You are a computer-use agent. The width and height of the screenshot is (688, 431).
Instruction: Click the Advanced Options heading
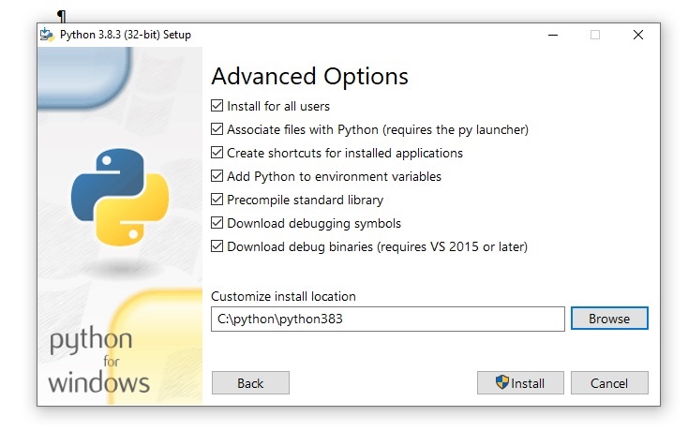tap(309, 76)
